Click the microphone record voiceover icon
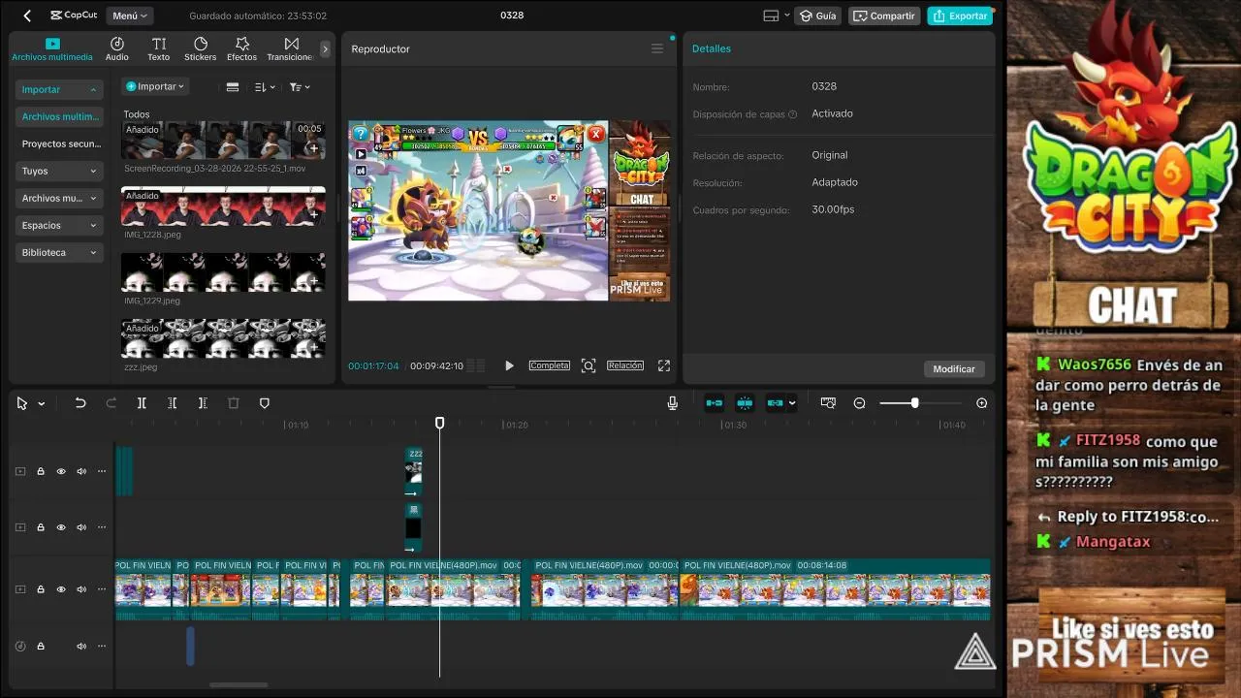Screen dimensions: 1241x698 point(673,403)
